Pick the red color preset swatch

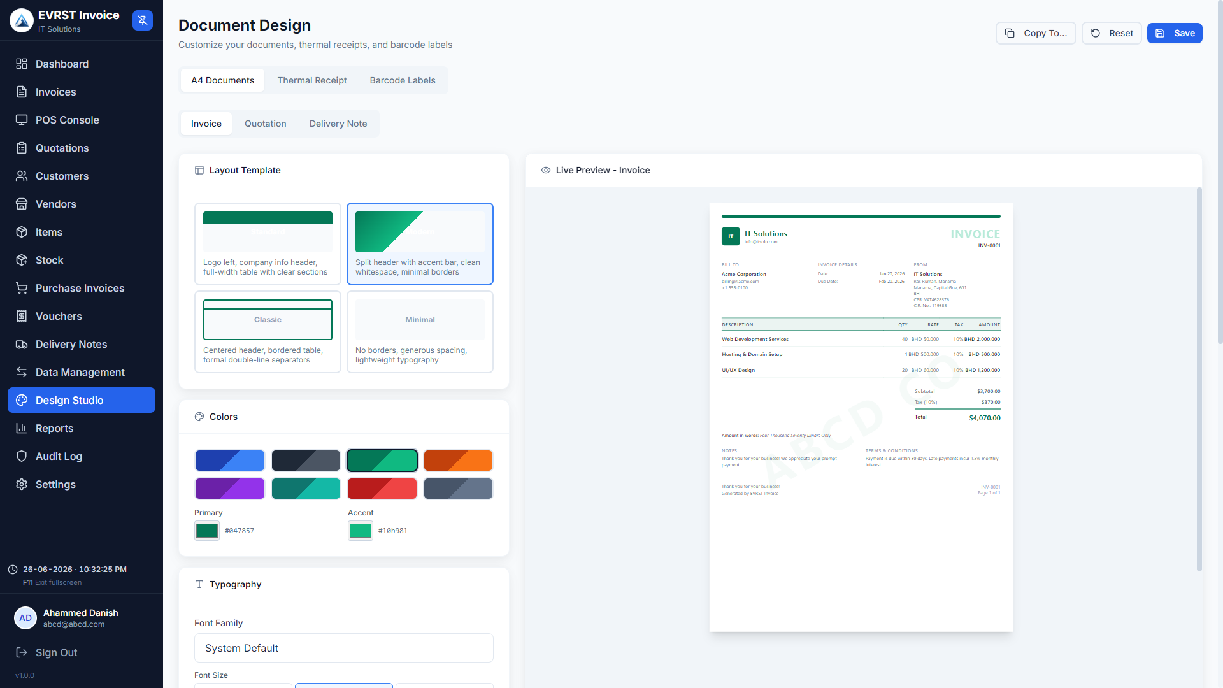click(x=382, y=489)
